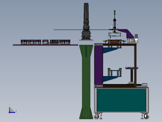Viewport: 162px width, 122px height.
Task: Select the long purple base plate on the left
Action: click(x=45, y=45)
